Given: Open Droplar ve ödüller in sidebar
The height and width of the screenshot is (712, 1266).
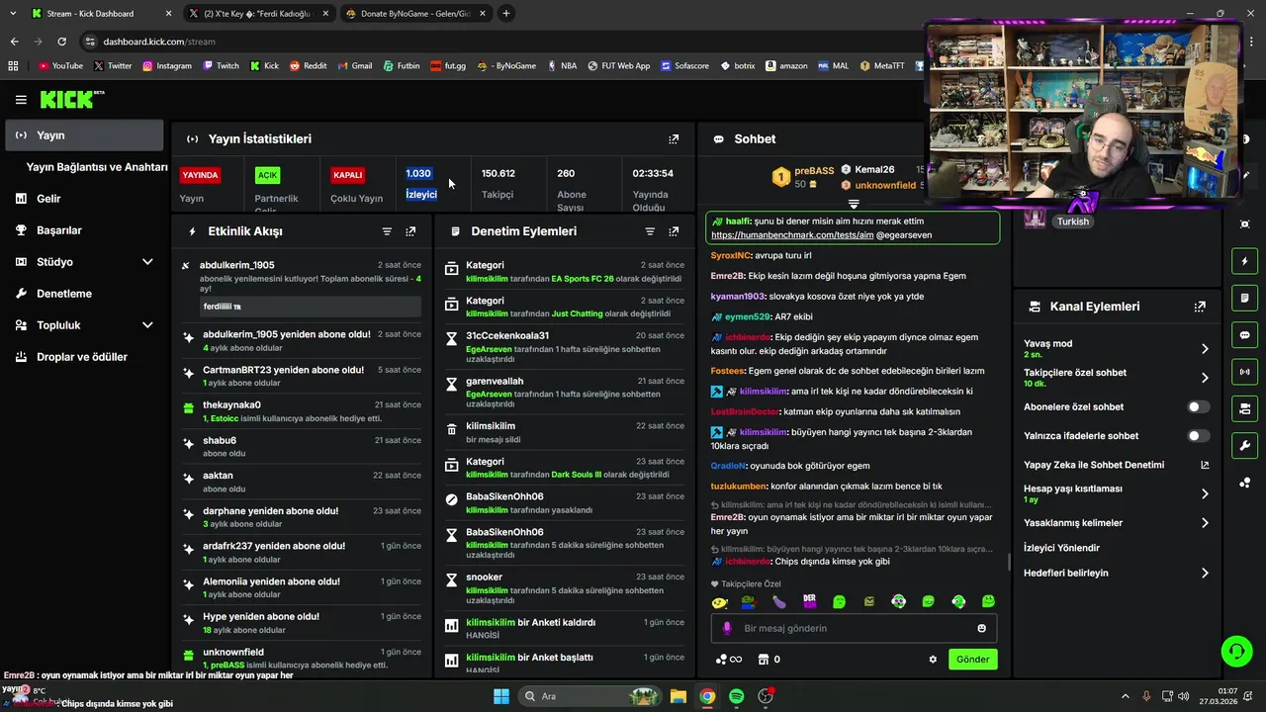Looking at the screenshot, I should pyautogui.click(x=82, y=357).
